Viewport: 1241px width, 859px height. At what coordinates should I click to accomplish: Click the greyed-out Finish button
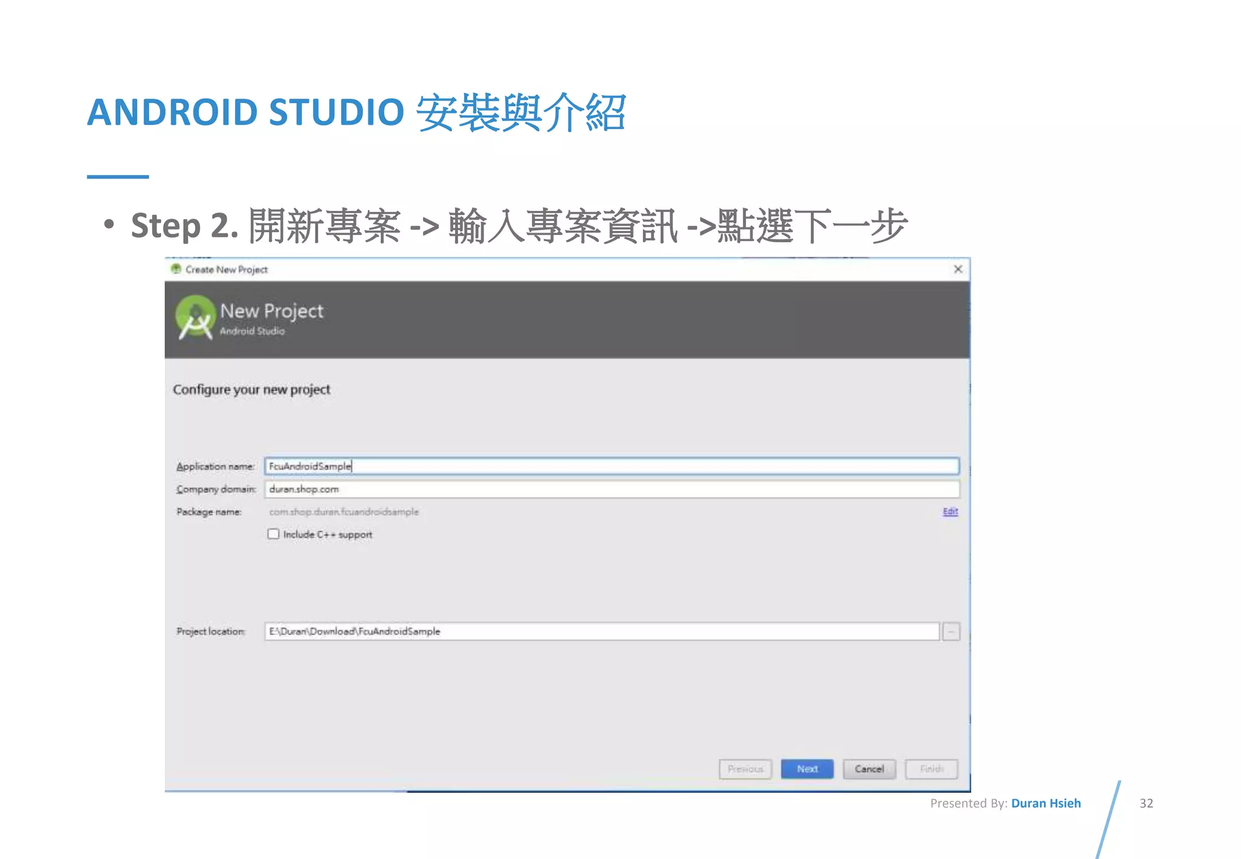[931, 769]
